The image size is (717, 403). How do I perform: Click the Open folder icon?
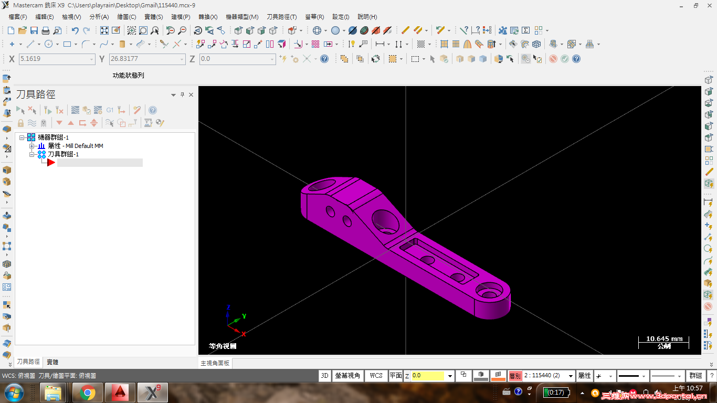[x=23, y=30]
